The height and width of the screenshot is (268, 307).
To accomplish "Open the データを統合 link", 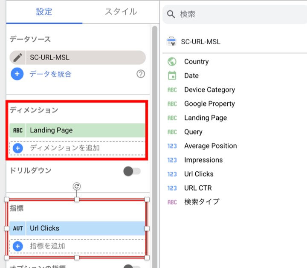I will (x=50, y=74).
